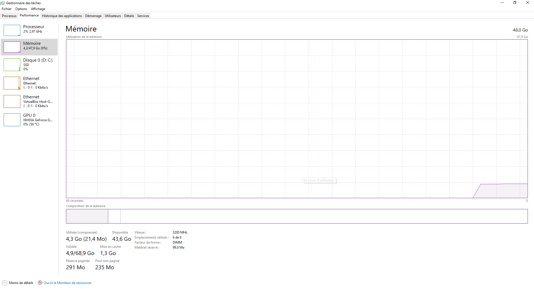
Task: Click the 48,0 Go total memory value
Action: pyautogui.click(x=520, y=30)
